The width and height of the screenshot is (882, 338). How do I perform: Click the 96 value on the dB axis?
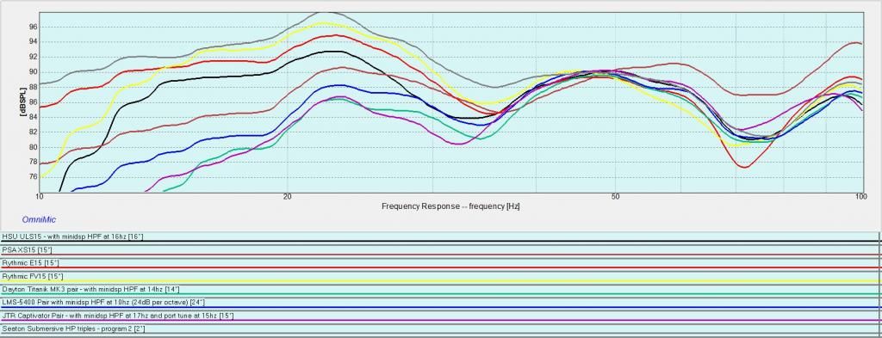(x=34, y=27)
